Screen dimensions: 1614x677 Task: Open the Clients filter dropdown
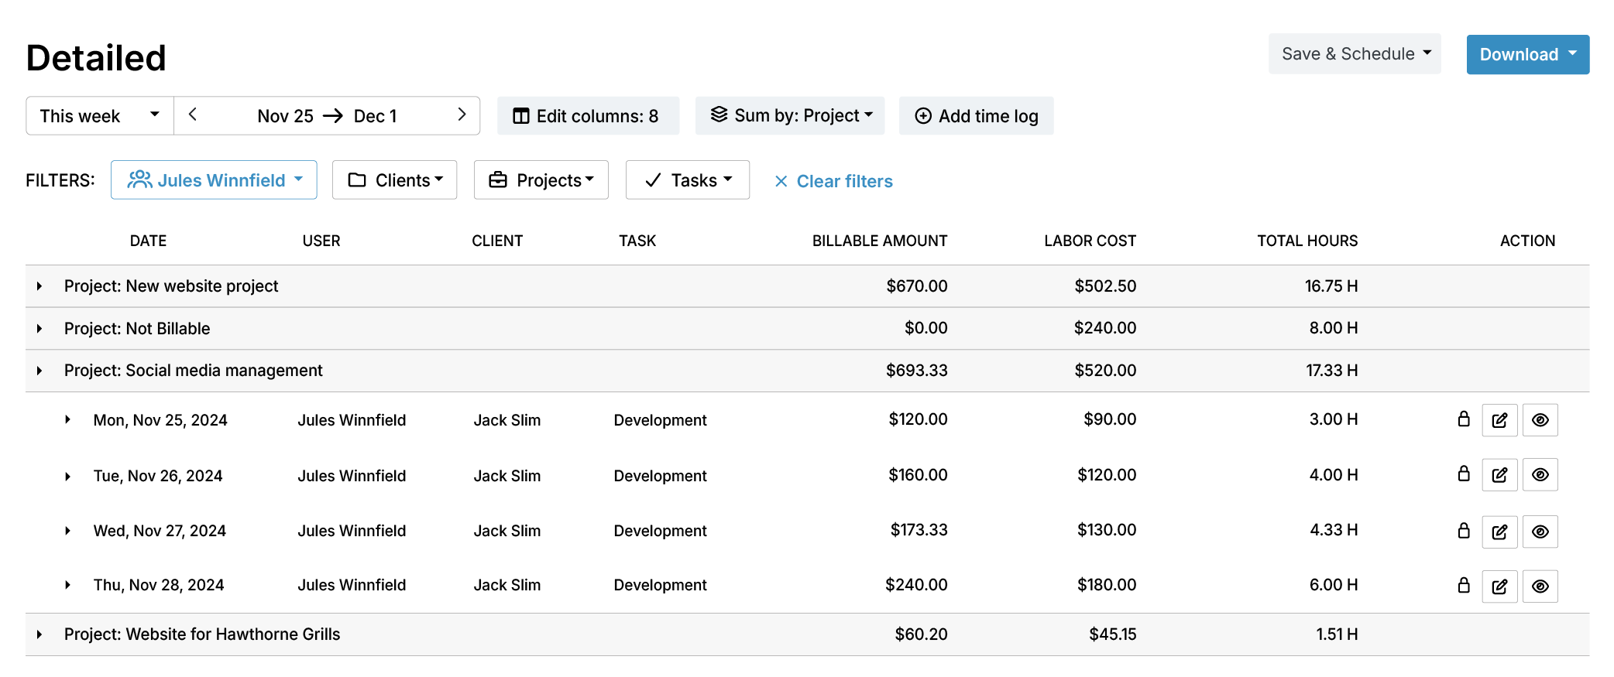(395, 180)
